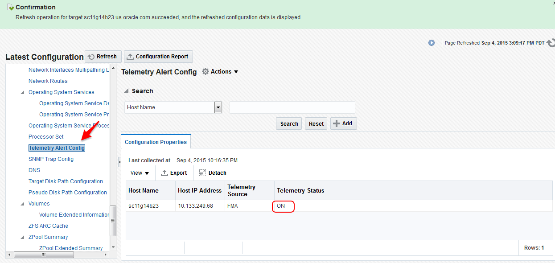Click the search value input field
The image size is (555, 263).
[292, 107]
